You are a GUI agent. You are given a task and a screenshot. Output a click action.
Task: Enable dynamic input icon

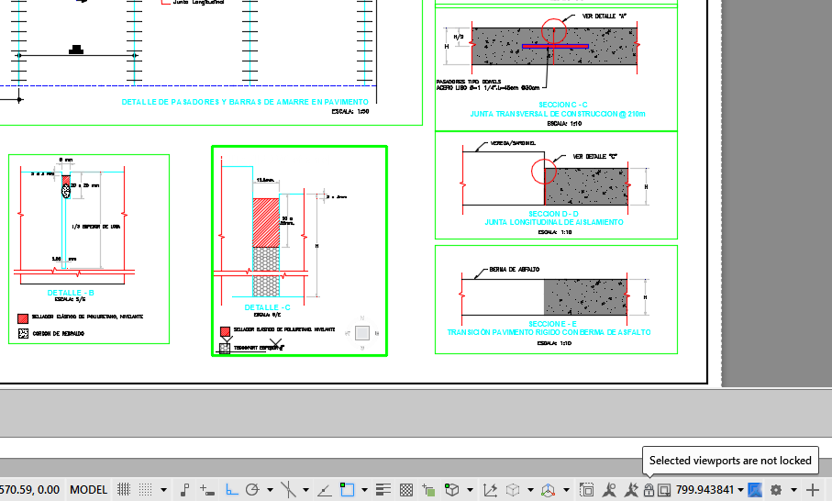[x=207, y=490]
